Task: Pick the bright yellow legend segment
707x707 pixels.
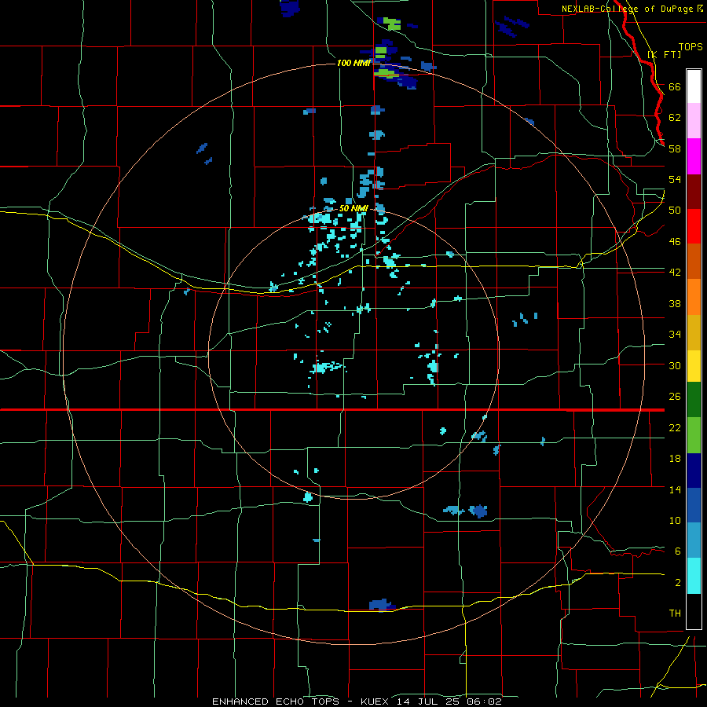Action: coord(694,366)
